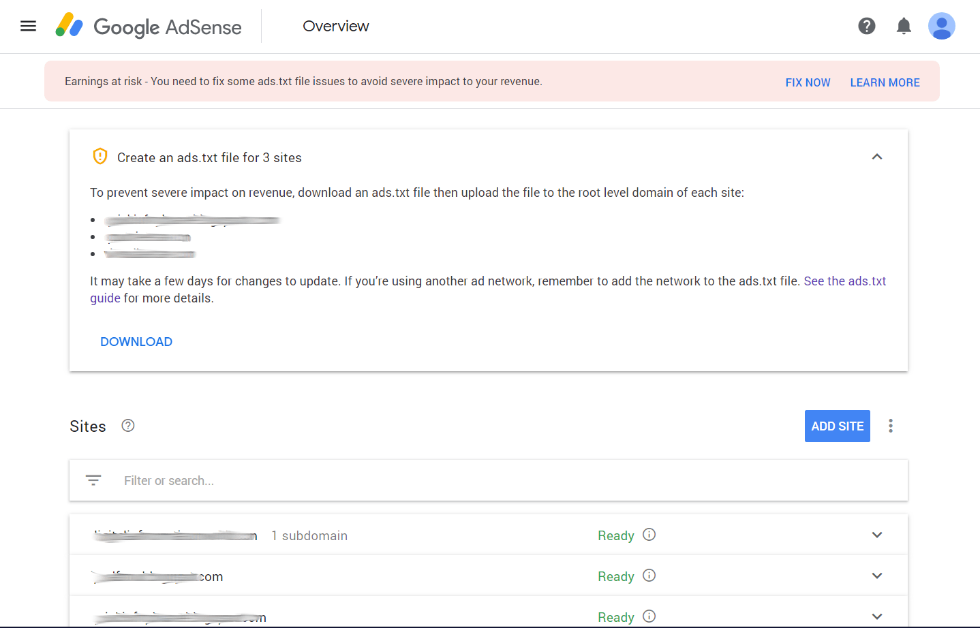Click the ADD SITE button
The width and height of the screenshot is (980, 628).
(838, 426)
